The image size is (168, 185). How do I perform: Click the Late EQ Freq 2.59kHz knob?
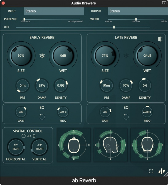(147, 112)
